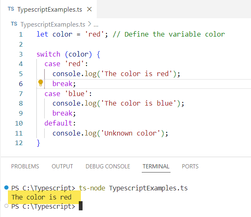Click the TypescriptExamples.ts breadcrumb item
The image size is (251, 217).
(53, 25)
